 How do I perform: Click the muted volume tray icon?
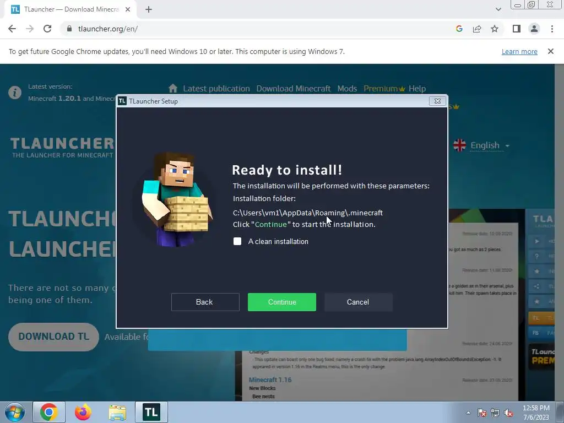[508, 413]
